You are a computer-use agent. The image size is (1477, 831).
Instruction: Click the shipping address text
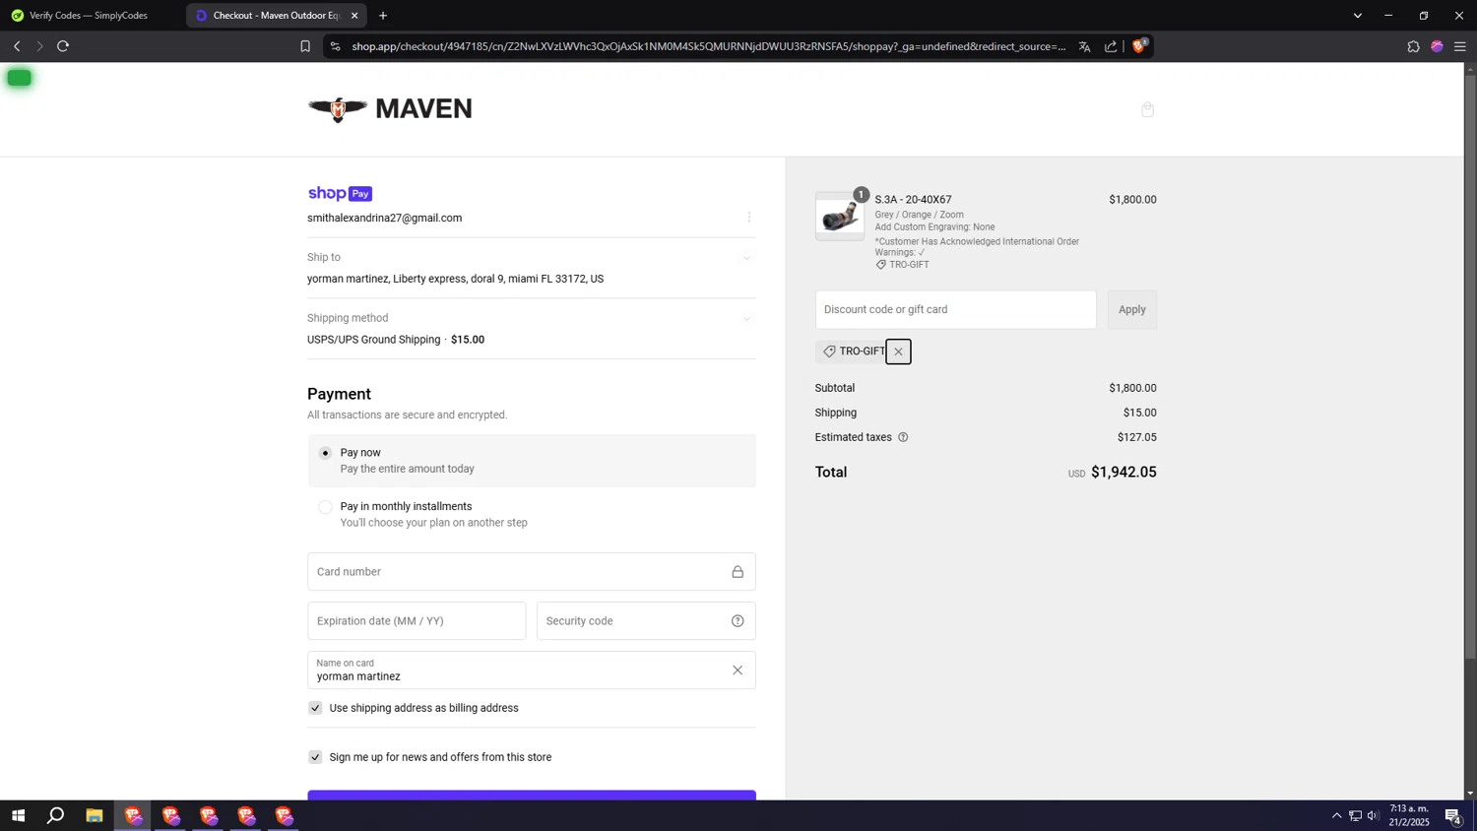tap(455, 280)
